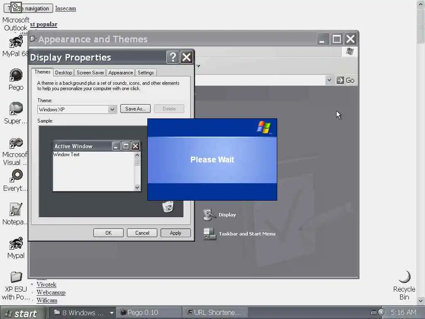
Task: Expand the address bar dropdown arrow
Action: coord(329,80)
